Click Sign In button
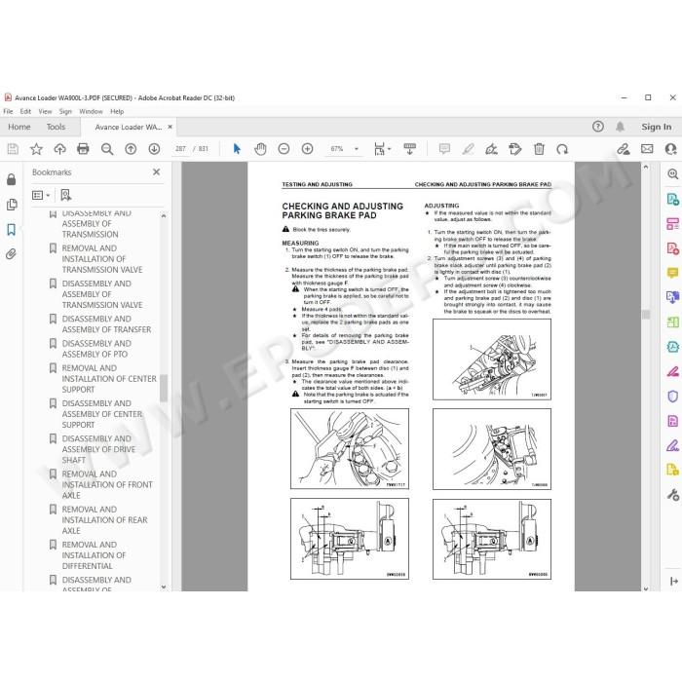 (657, 127)
